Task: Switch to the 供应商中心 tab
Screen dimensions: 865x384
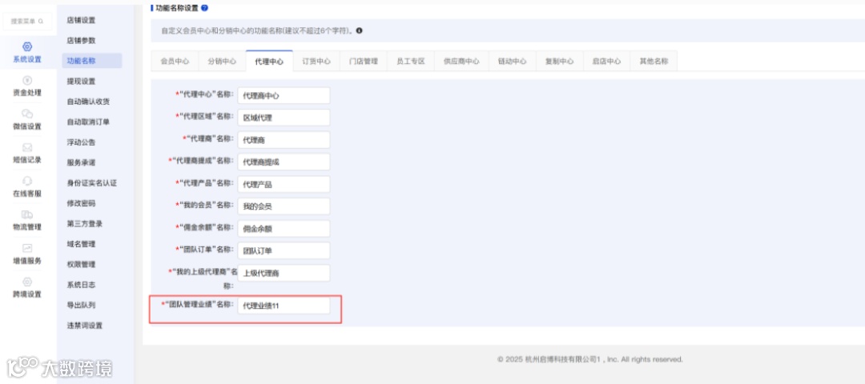Action: [461, 61]
